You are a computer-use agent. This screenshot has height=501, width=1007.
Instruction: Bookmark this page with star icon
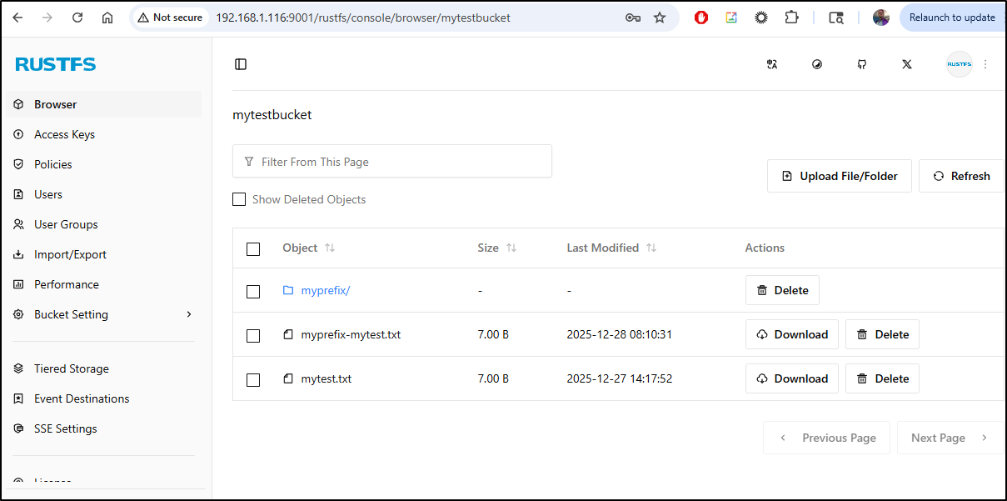660,18
